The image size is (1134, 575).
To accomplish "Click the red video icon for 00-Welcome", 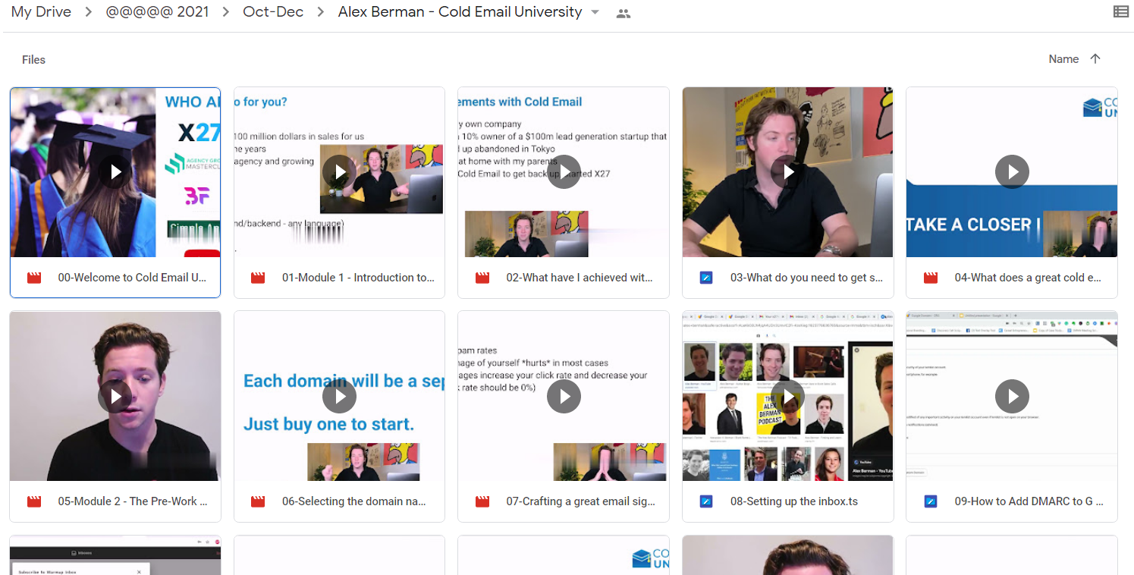I will pos(34,278).
